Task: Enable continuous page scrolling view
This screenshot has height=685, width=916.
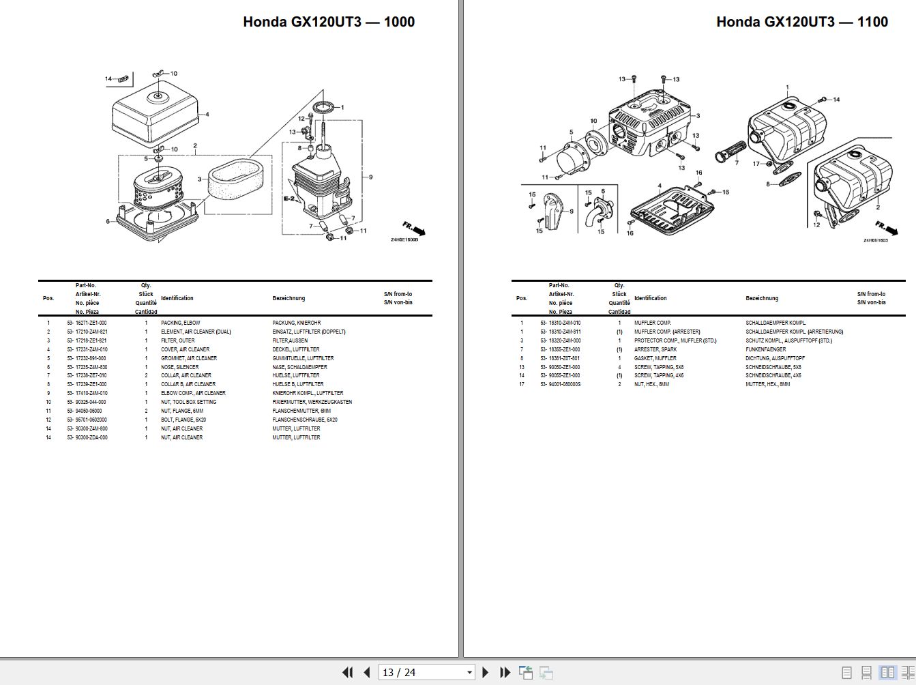Action: pos(866,672)
